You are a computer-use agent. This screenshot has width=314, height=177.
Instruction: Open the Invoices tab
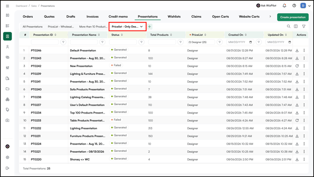click(92, 16)
